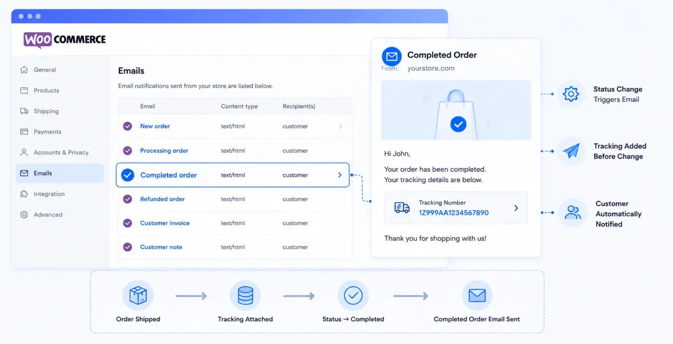Select the Emails settings tab
Image resolution: width=673 pixels, height=344 pixels.
60,173
